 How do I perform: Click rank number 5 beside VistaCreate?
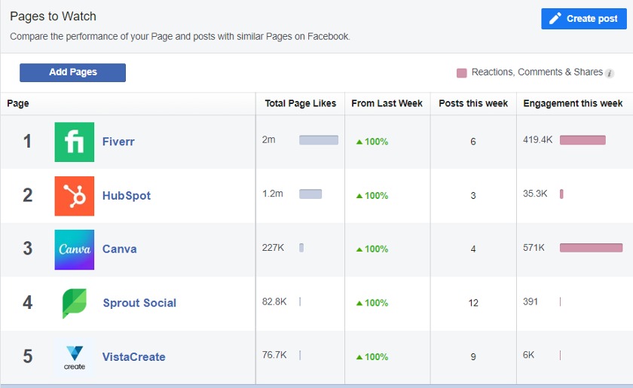coord(27,356)
